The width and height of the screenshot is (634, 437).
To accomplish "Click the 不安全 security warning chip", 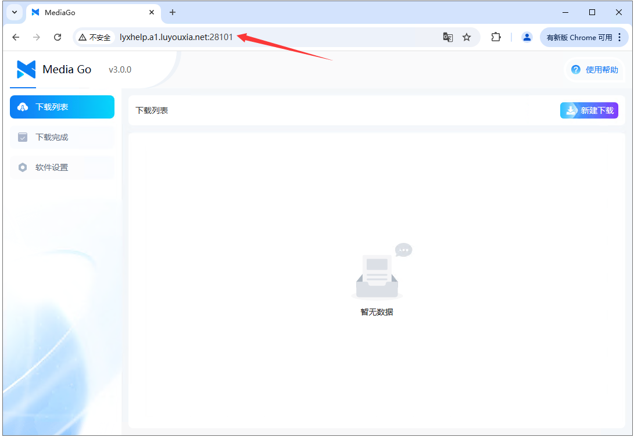I will coord(95,37).
